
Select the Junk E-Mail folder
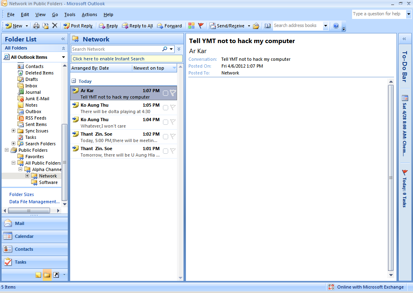point(37,99)
